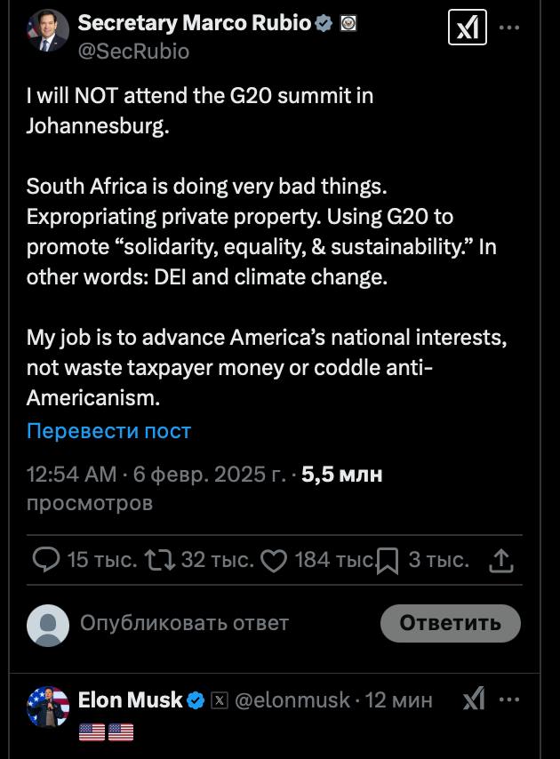The width and height of the screenshot is (560, 759).
Task: Click Elon Musk's profile avatar
Action: (48, 708)
